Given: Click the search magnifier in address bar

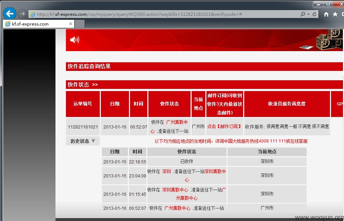Looking at the screenshot, I should click(x=303, y=14).
